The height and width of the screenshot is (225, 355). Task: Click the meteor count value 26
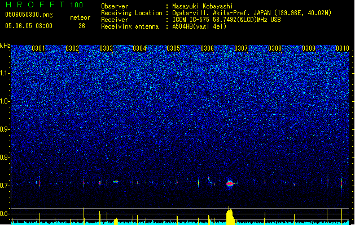[x=82, y=26]
